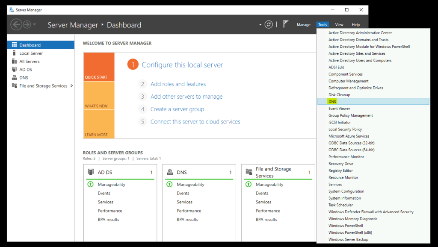Open BPA results in AD DS tile
The image size is (438, 247).
click(x=108, y=219)
